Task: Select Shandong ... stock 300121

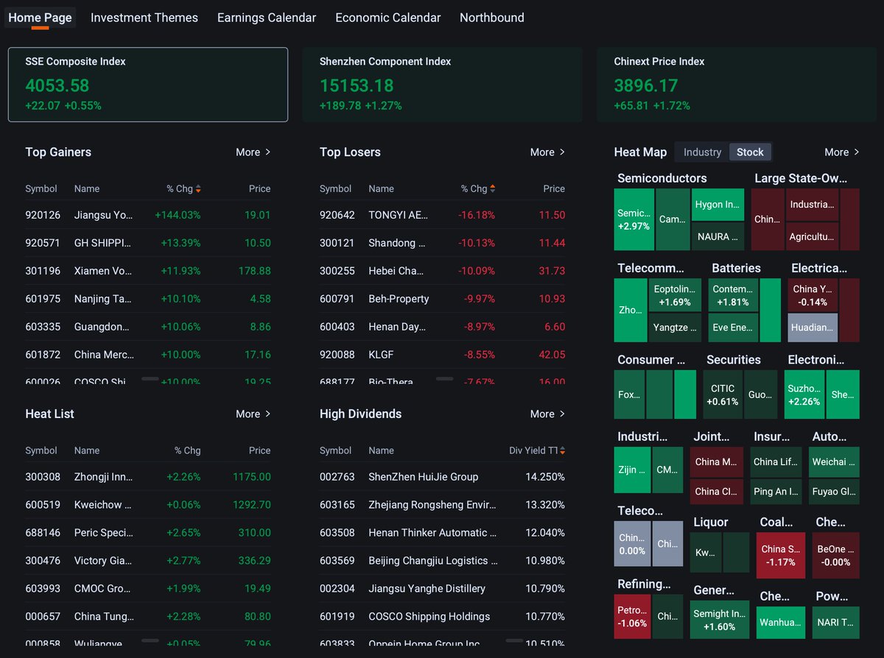Action: [442, 243]
